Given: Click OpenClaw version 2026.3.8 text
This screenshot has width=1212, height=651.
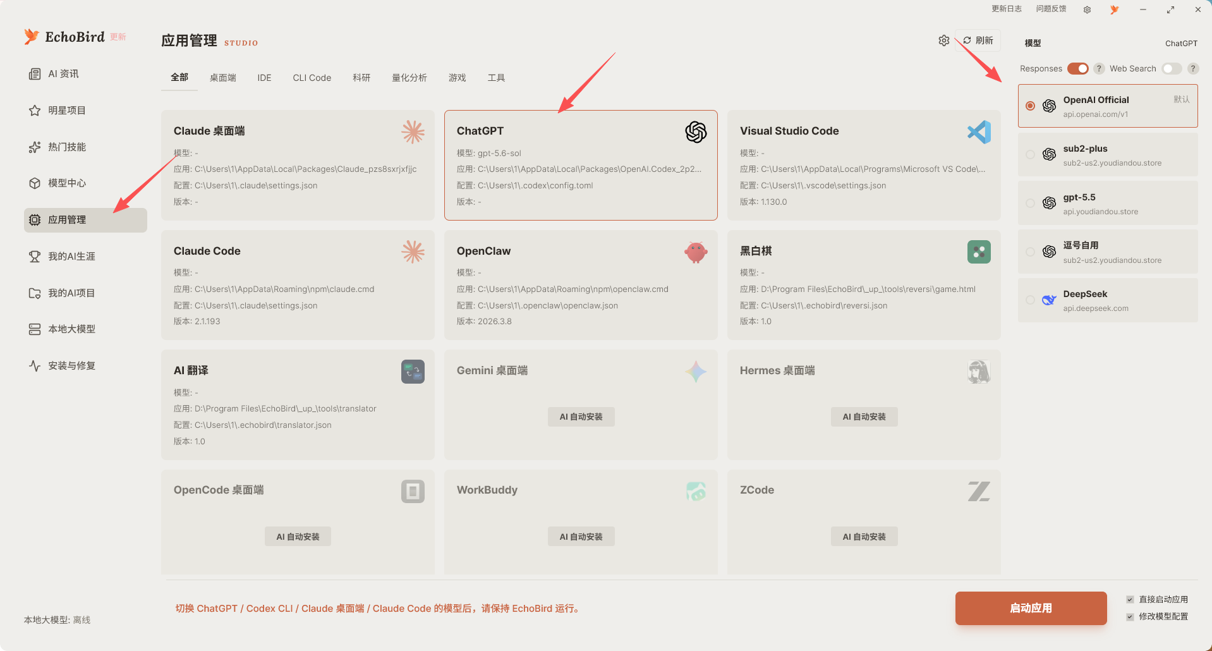Looking at the screenshot, I should [495, 321].
